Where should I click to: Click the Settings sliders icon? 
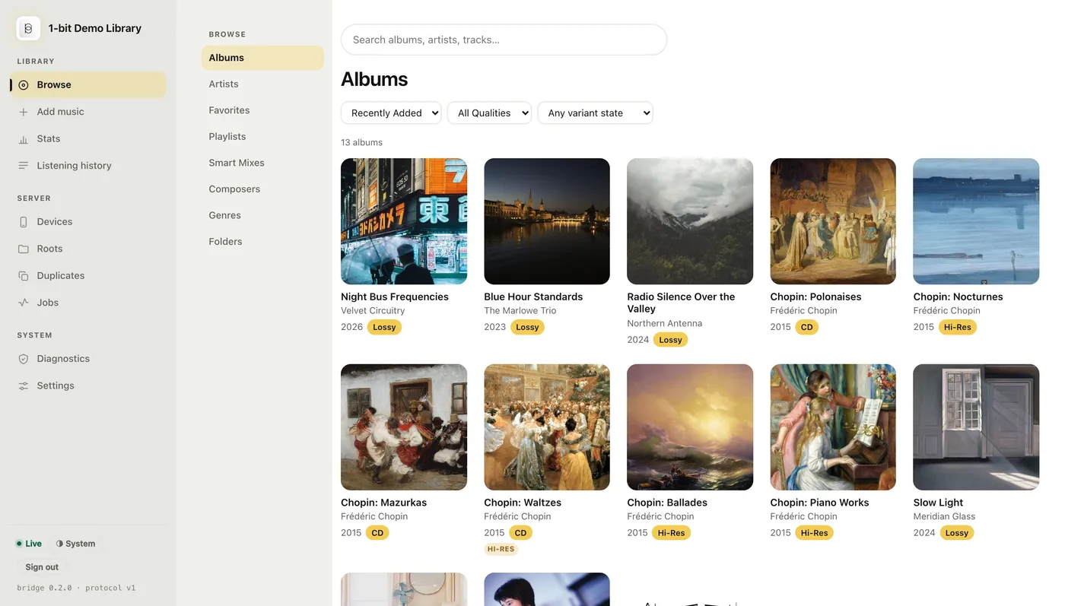(x=24, y=386)
